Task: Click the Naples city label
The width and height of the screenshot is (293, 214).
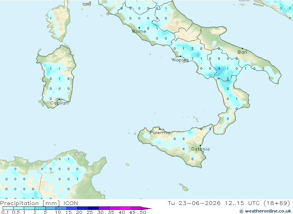Action: point(180,60)
